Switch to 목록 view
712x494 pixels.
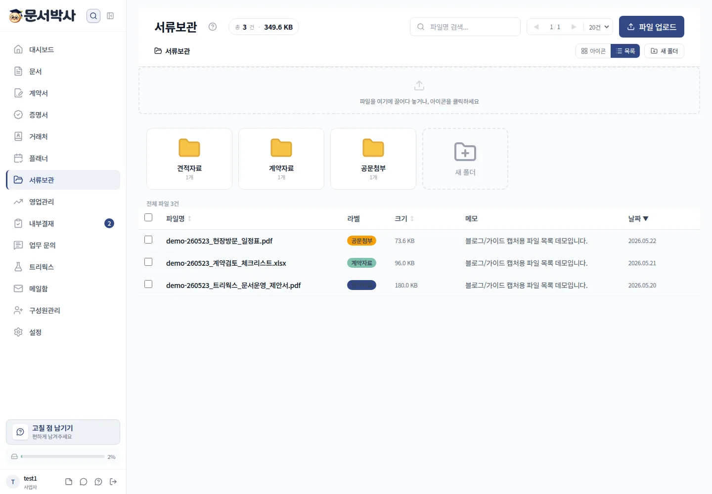pyautogui.click(x=625, y=51)
